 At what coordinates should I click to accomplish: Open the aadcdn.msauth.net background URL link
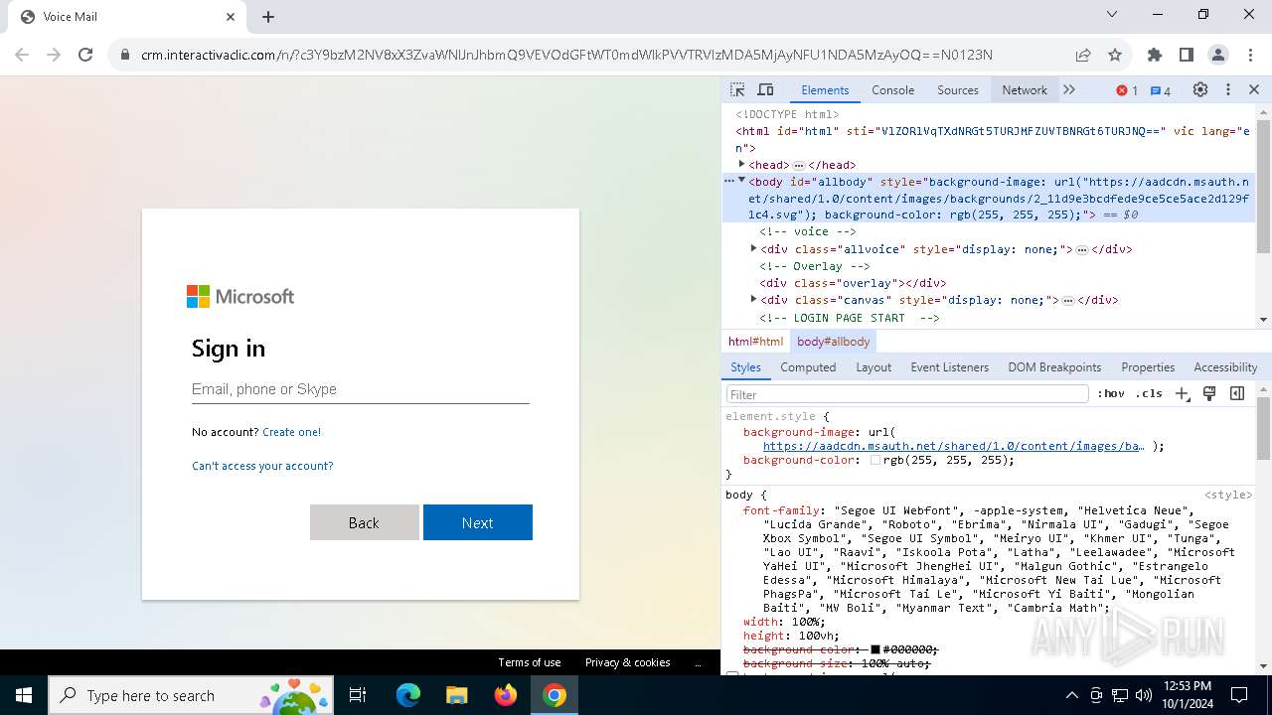pos(953,446)
